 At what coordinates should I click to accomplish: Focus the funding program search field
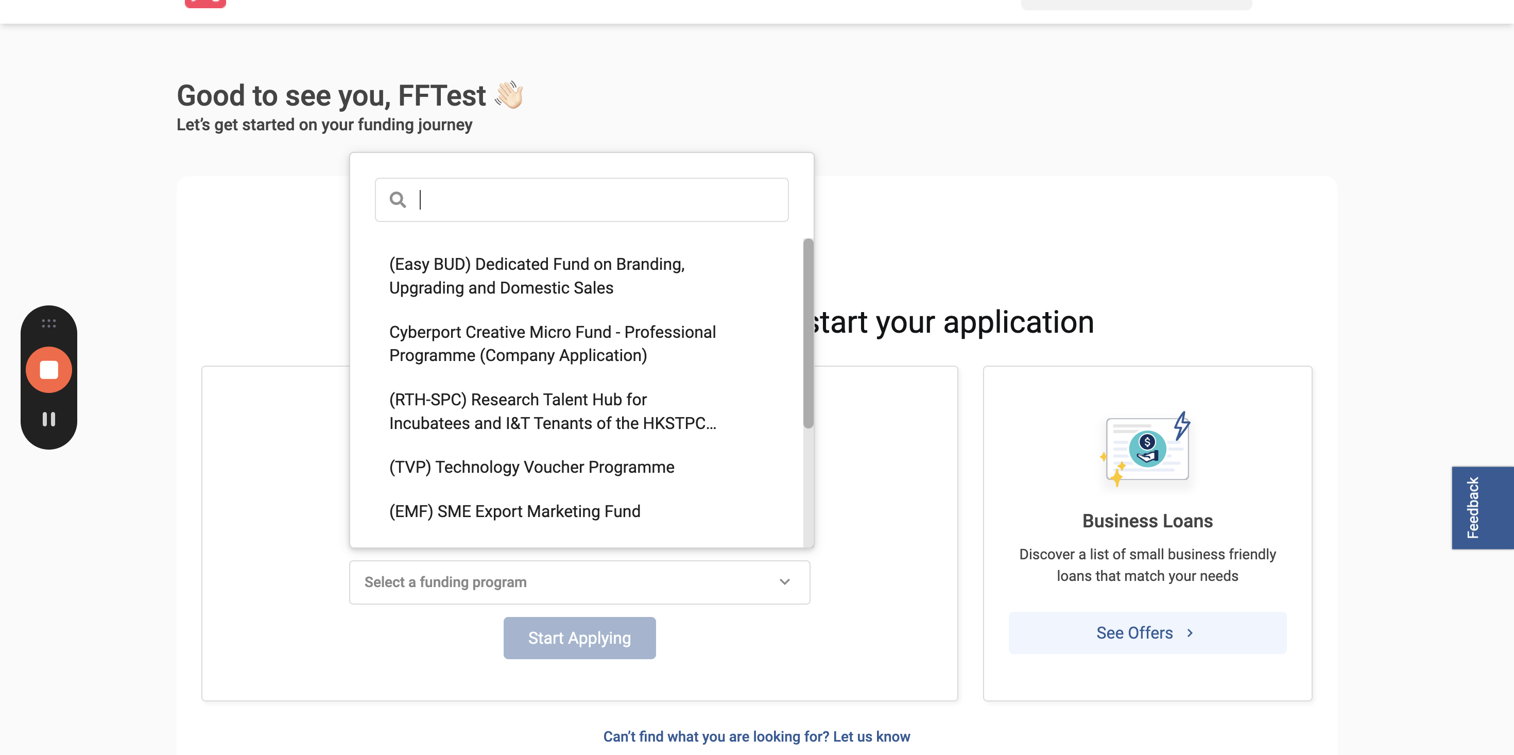point(581,200)
